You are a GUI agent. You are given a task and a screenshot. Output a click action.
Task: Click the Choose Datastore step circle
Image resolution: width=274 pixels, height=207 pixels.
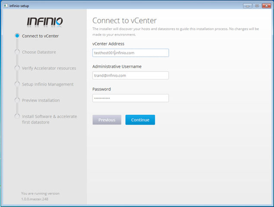[x=17, y=52]
